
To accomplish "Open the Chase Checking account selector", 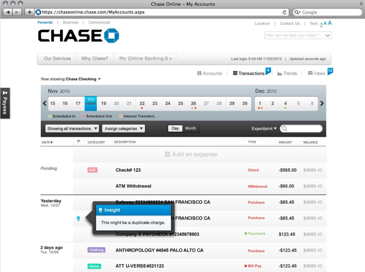I will (x=83, y=79).
